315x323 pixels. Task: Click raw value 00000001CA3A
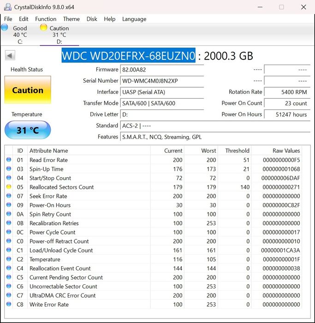click(280, 250)
